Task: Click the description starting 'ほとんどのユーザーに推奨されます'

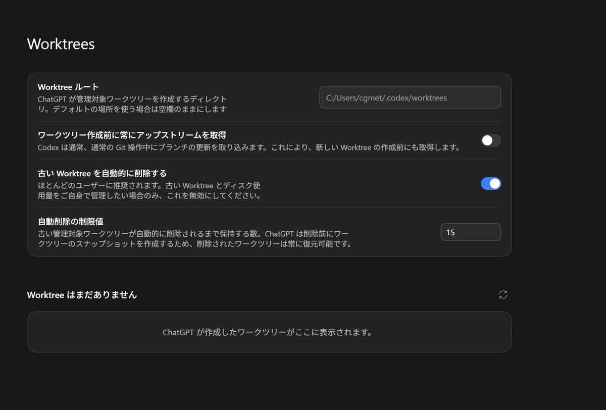Action: (x=149, y=191)
